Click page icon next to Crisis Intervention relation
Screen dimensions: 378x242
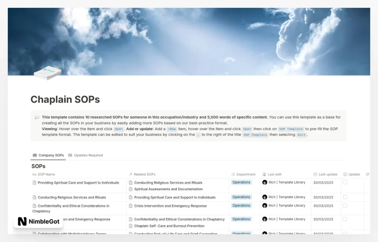[131, 206]
